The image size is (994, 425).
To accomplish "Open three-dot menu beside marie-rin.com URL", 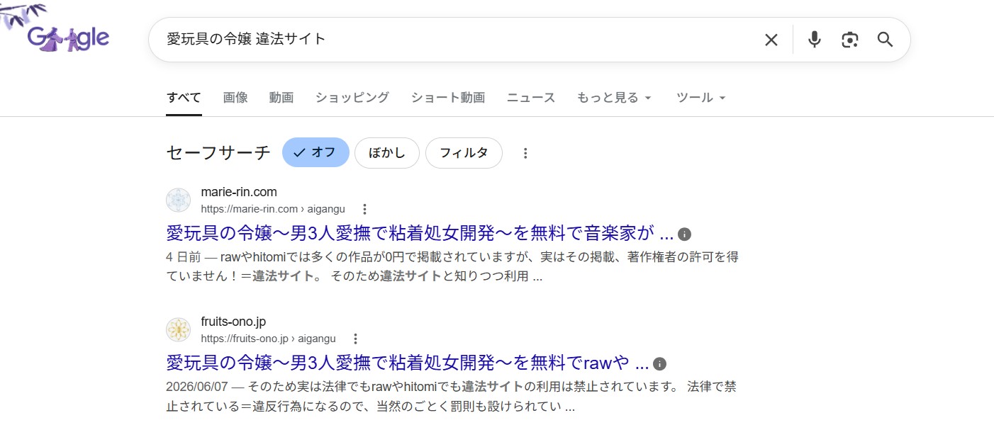I will pos(364,209).
